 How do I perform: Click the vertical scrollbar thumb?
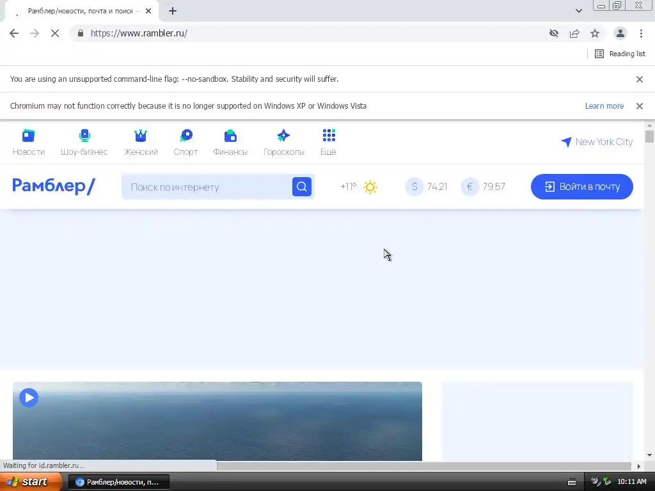(x=649, y=137)
